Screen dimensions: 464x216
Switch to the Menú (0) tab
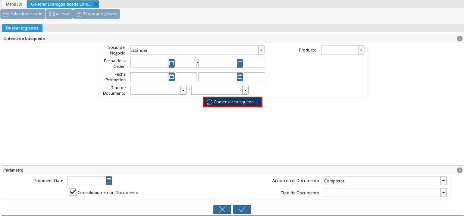click(14, 4)
